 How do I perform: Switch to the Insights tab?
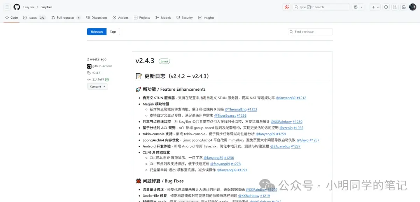(206, 17)
